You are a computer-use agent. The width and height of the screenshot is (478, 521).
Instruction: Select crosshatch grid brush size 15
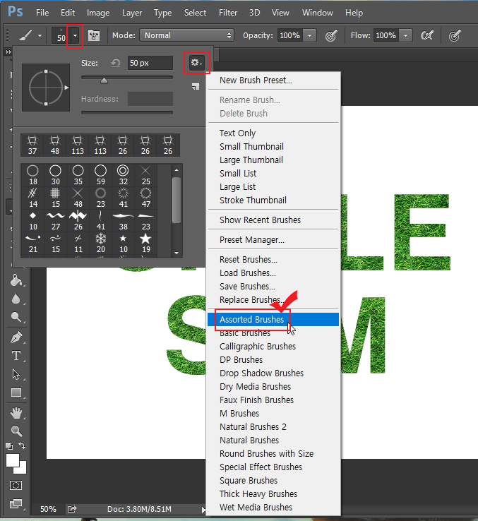(56, 198)
